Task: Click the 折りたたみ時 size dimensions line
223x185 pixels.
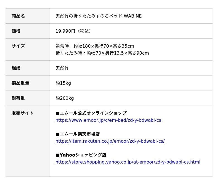Action: pyautogui.click(x=102, y=53)
